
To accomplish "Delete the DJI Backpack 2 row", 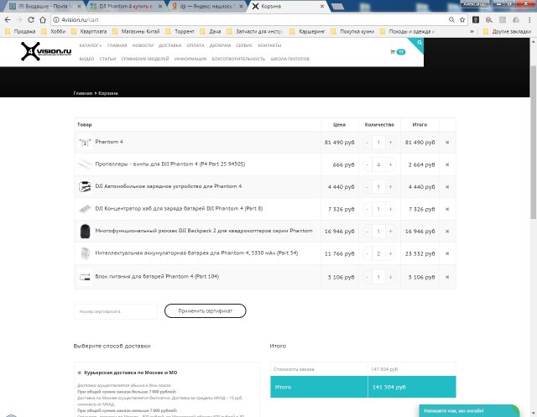I will pyautogui.click(x=447, y=230).
